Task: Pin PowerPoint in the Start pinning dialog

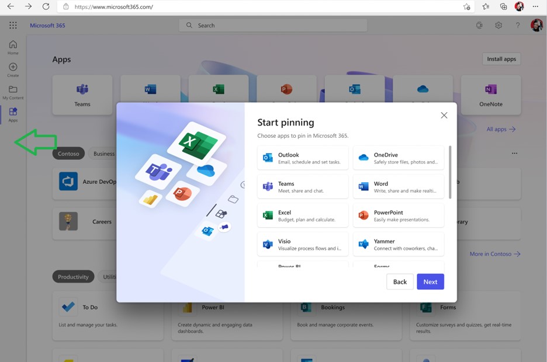Action: (x=399, y=215)
